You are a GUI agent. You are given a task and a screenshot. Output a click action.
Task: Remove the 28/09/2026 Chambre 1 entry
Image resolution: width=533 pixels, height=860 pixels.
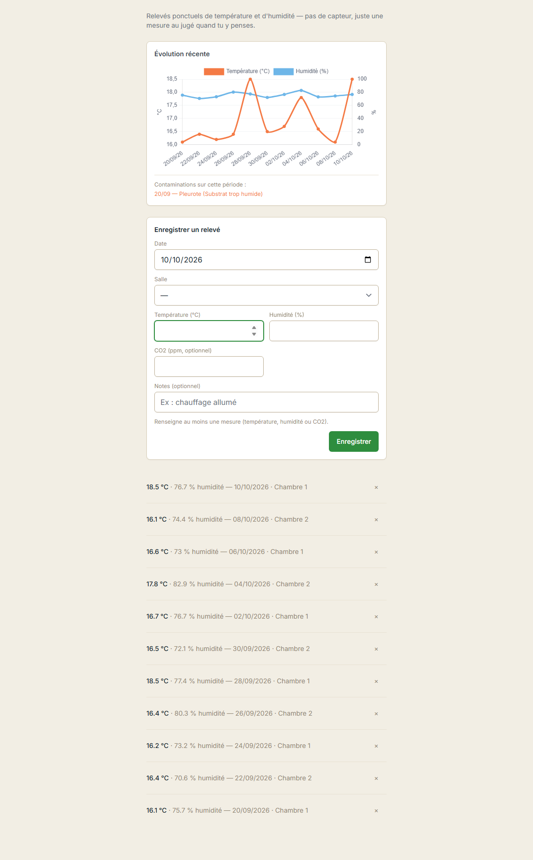[x=376, y=681]
